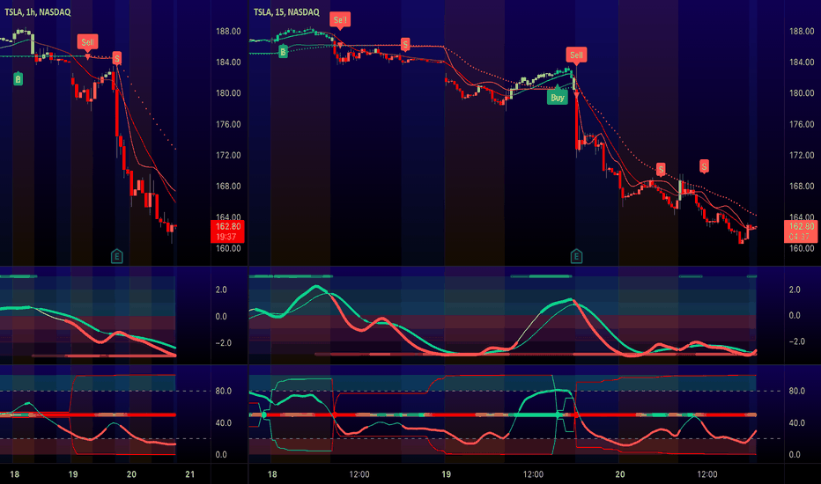Click the S marker above 184 on the 15-minute chart
This screenshot has height=484, width=821.
pyautogui.click(x=405, y=45)
